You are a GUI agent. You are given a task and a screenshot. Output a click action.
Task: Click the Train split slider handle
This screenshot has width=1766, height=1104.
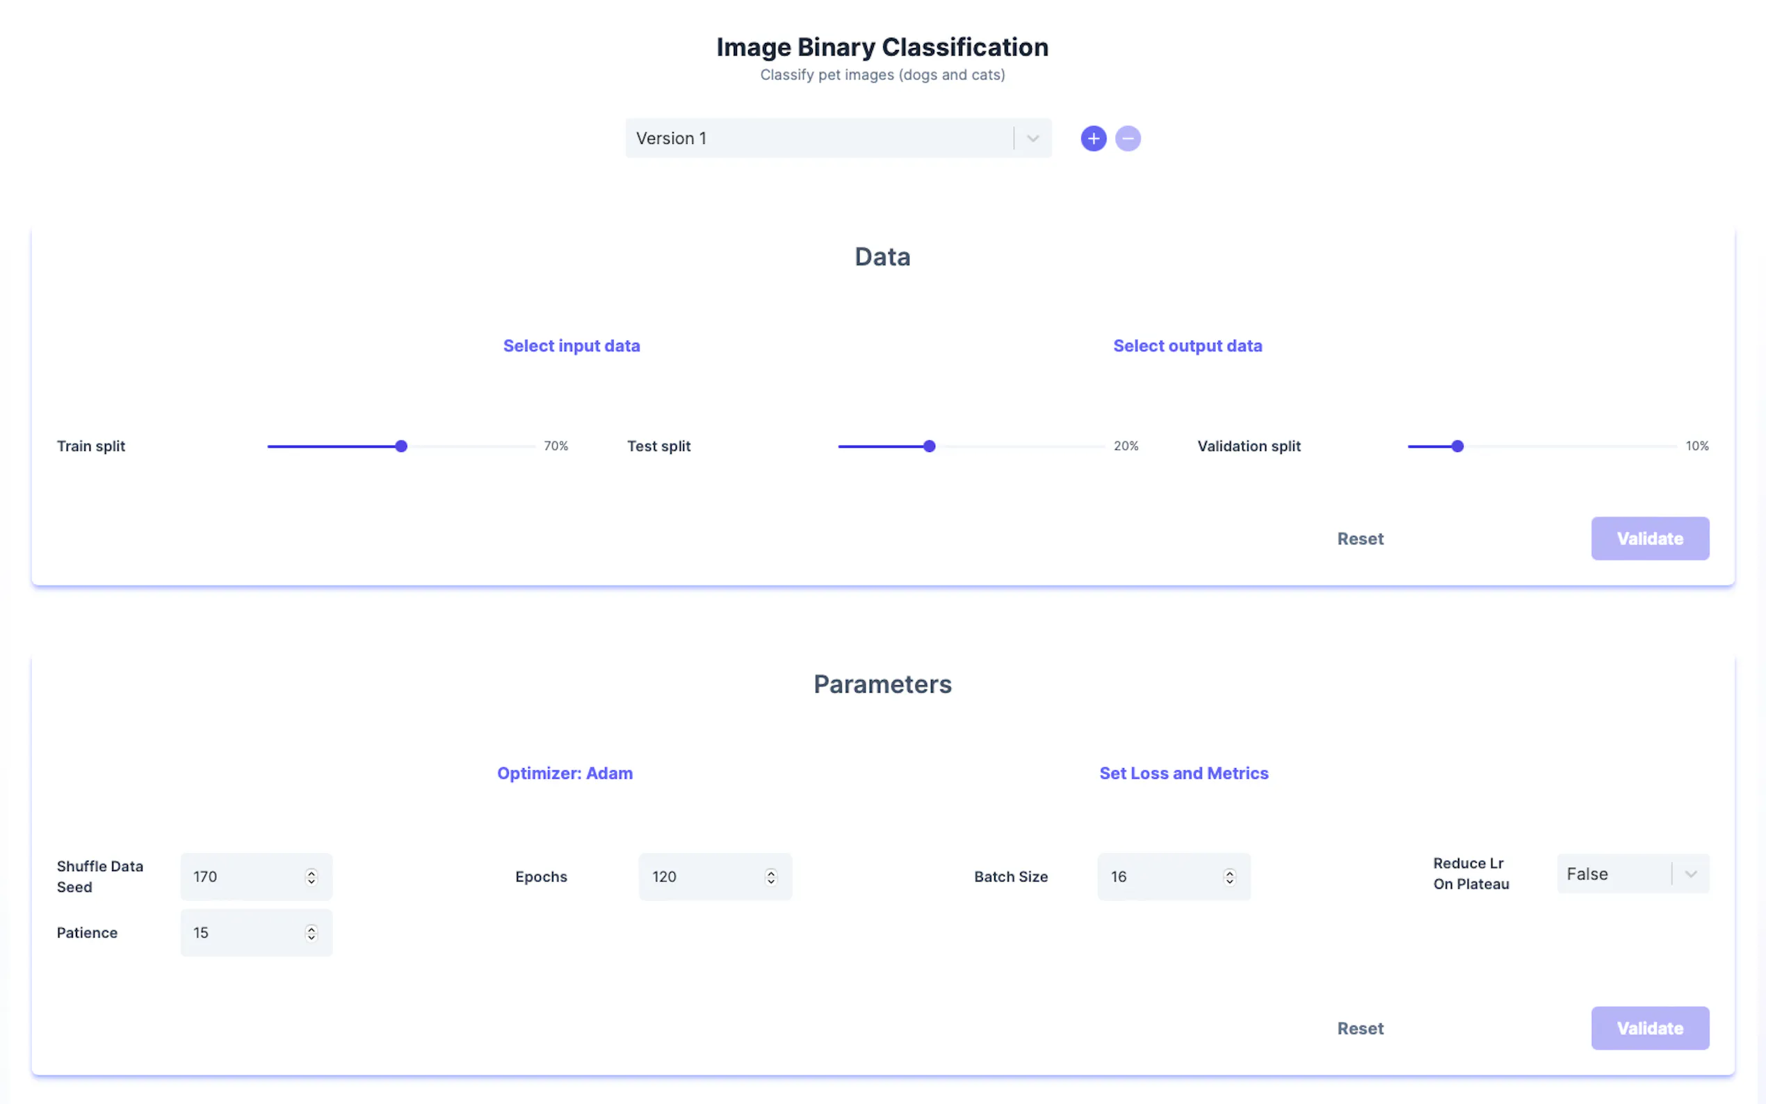click(400, 446)
